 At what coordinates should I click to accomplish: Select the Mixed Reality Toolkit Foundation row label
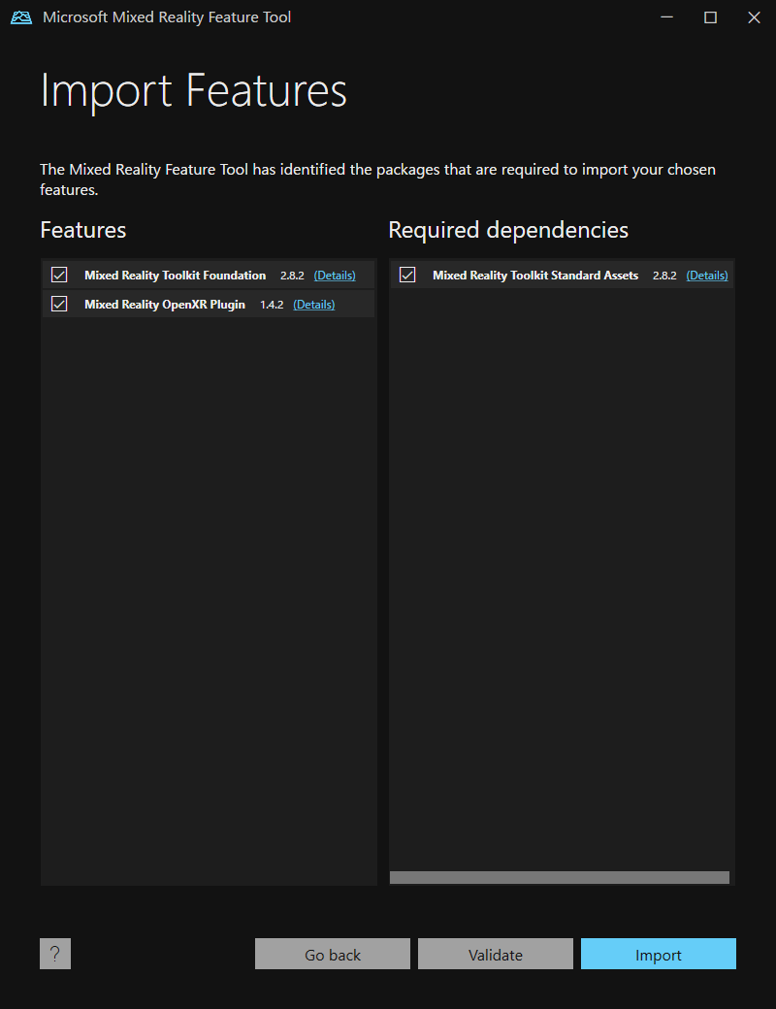[x=175, y=276]
